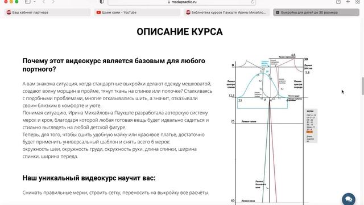
Task: Click favicon of 'Выкройка для детей' tab
Action: [278, 13]
